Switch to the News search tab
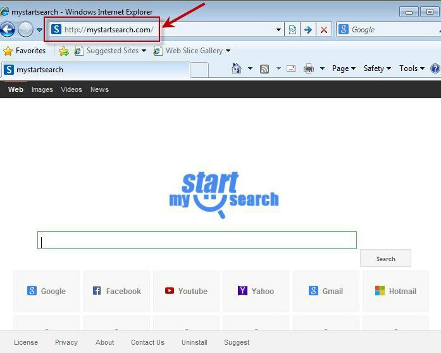The width and height of the screenshot is (441, 353). [99, 89]
